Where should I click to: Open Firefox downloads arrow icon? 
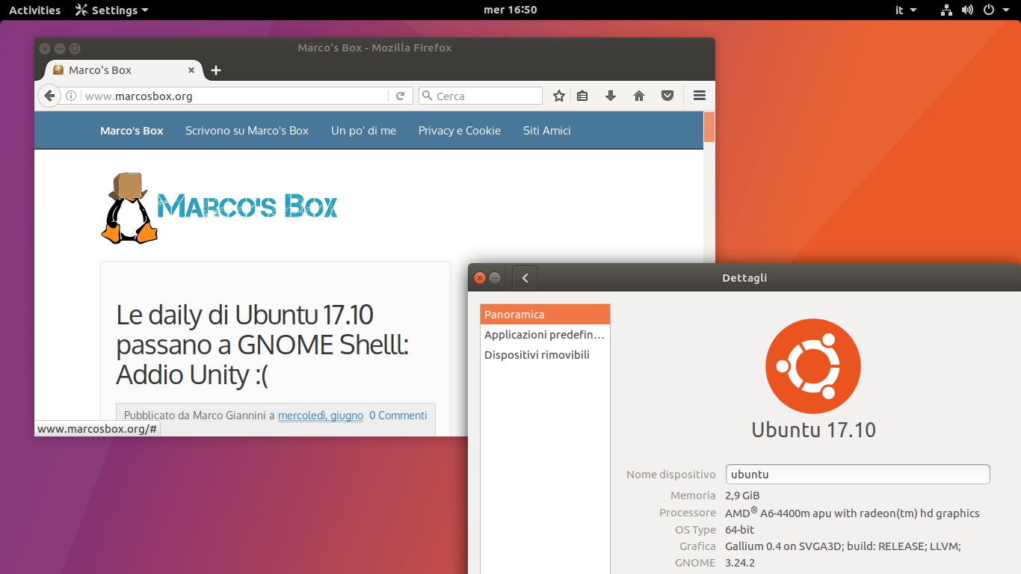coord(611,96)
